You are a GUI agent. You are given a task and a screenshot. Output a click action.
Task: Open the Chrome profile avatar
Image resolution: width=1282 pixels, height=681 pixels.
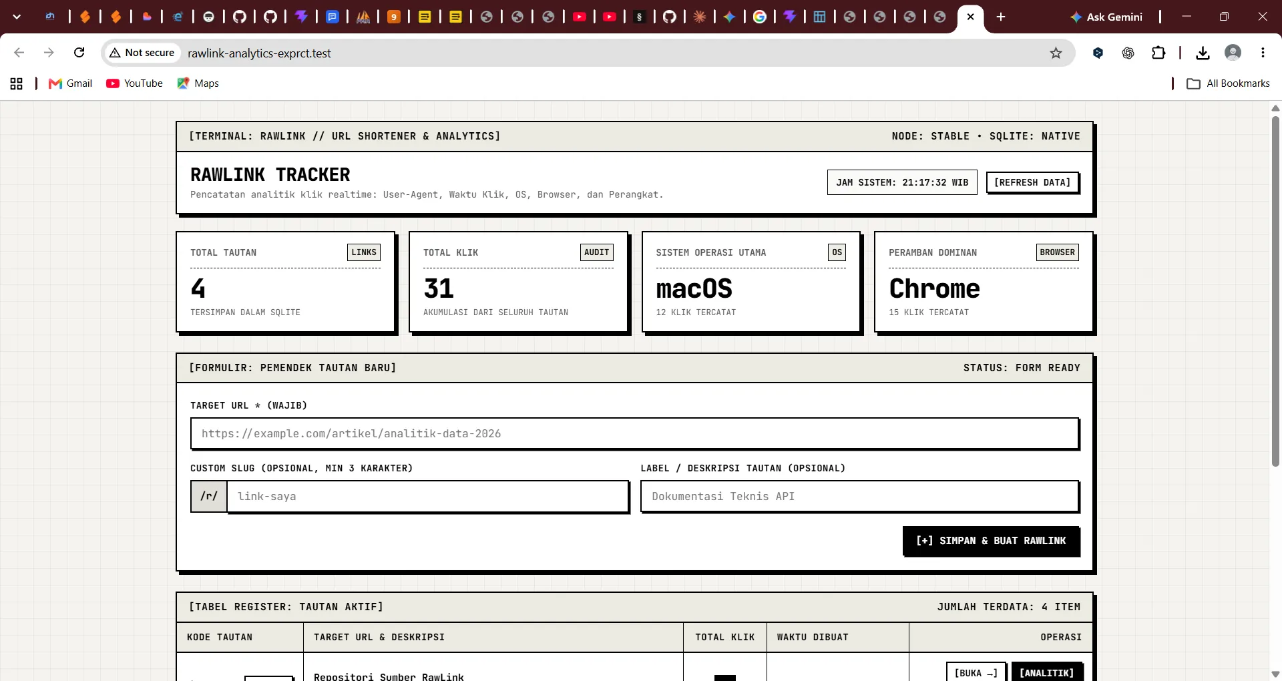click(x=1233, y=53)
